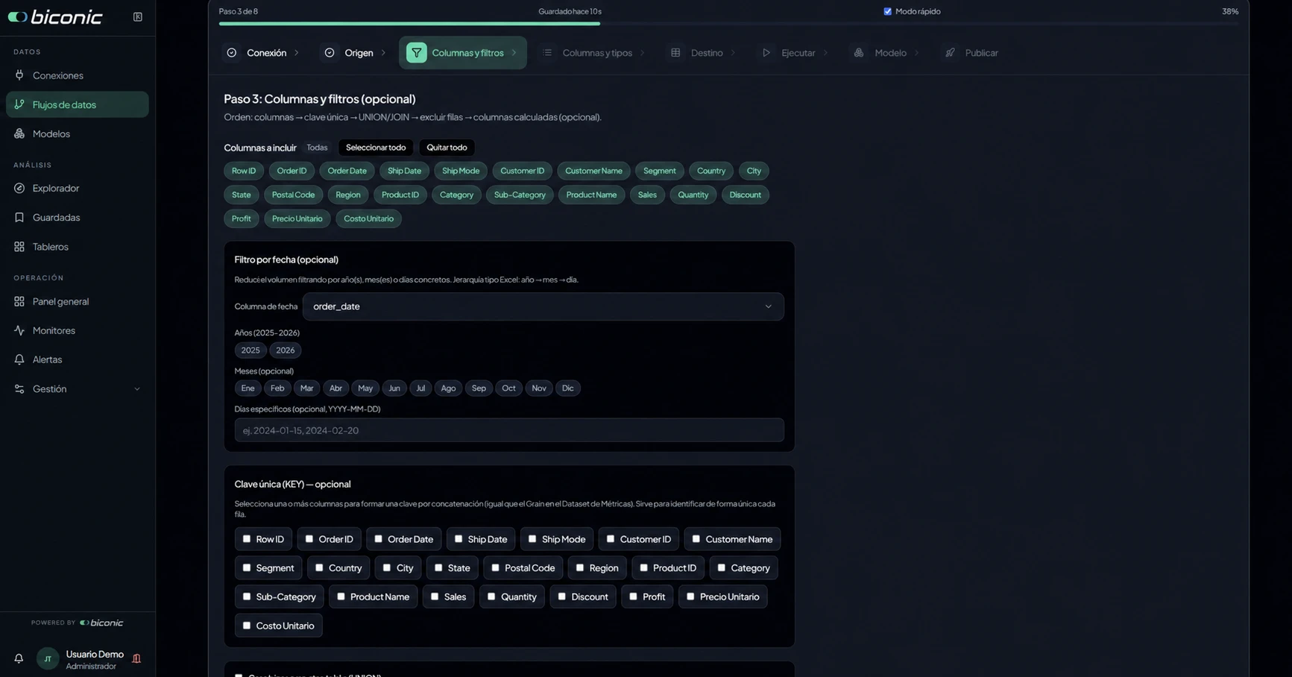Click the Publicar rocket icon
1292x677 pixels.
coord(950,53)
